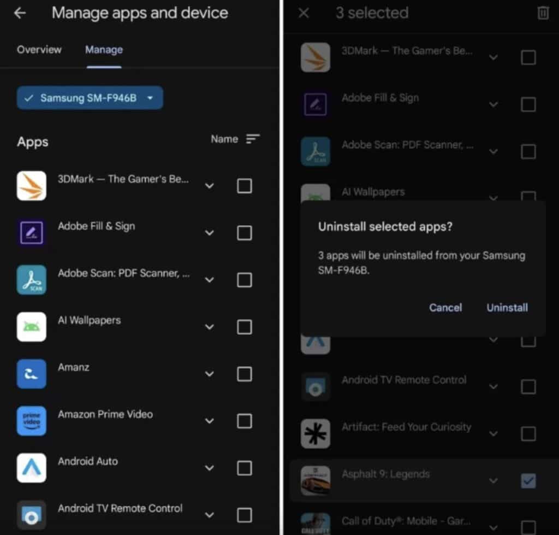
Task: Expand Android TV Remote Control details in left panel
Action: click(209, 515)
